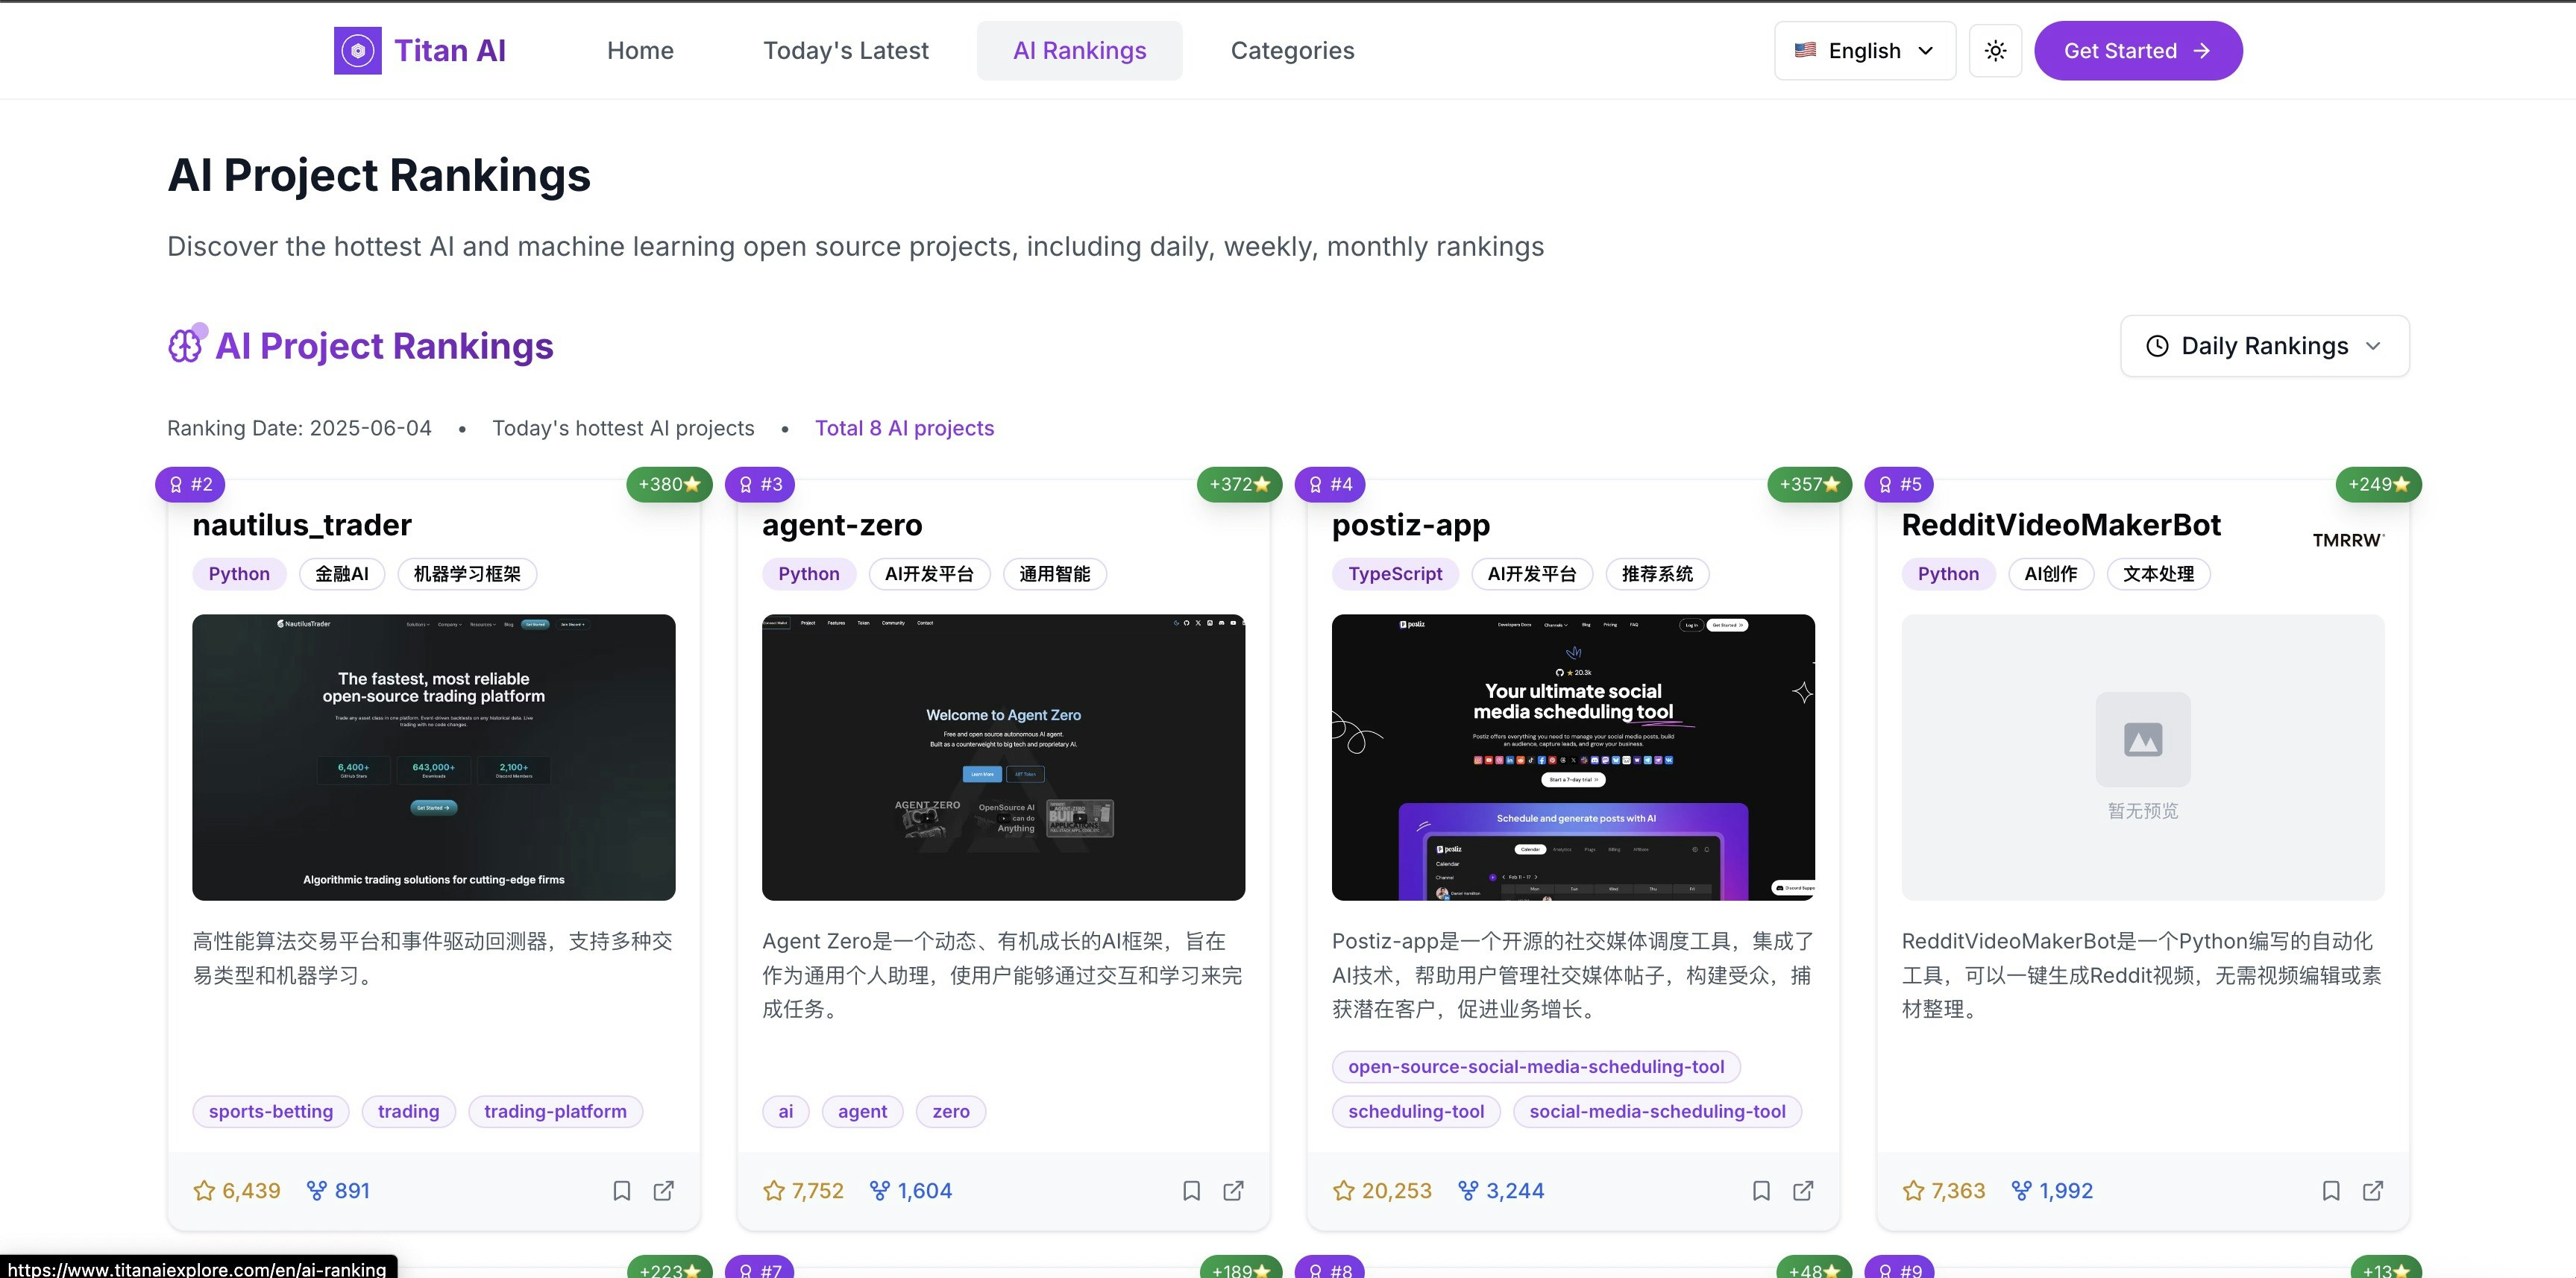Bookmark the RedditVideoMakerBot project
Image resolution: width=2576 pixels, height=1278 pixels.
coord(2331,1191)
